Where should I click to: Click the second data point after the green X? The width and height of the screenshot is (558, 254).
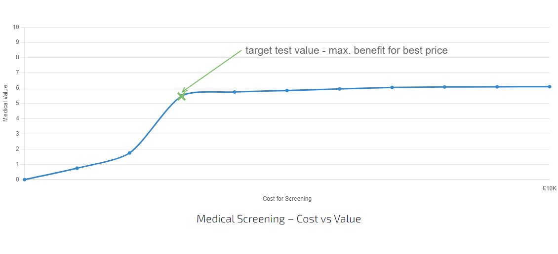pos(287,90)
